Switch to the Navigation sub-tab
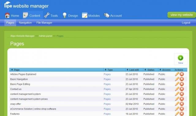 pyautogui.click(x=25, y=23)
